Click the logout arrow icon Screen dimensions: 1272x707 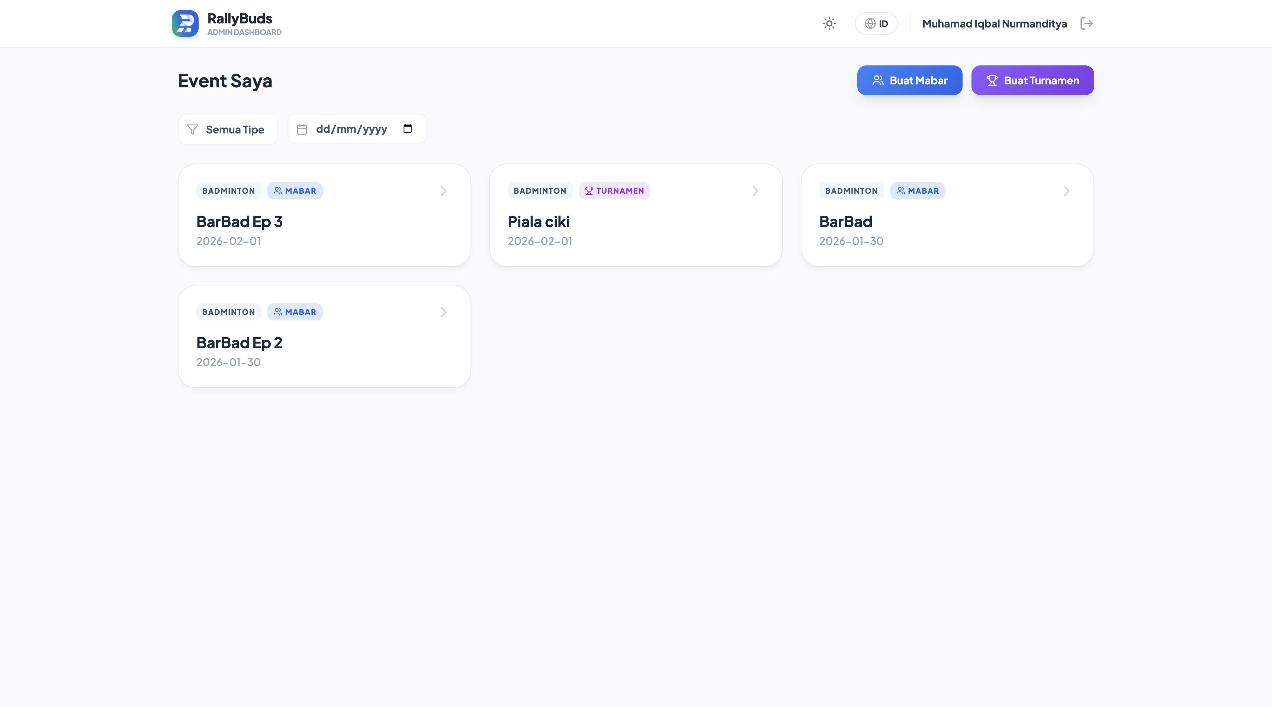click(1087, 23)
